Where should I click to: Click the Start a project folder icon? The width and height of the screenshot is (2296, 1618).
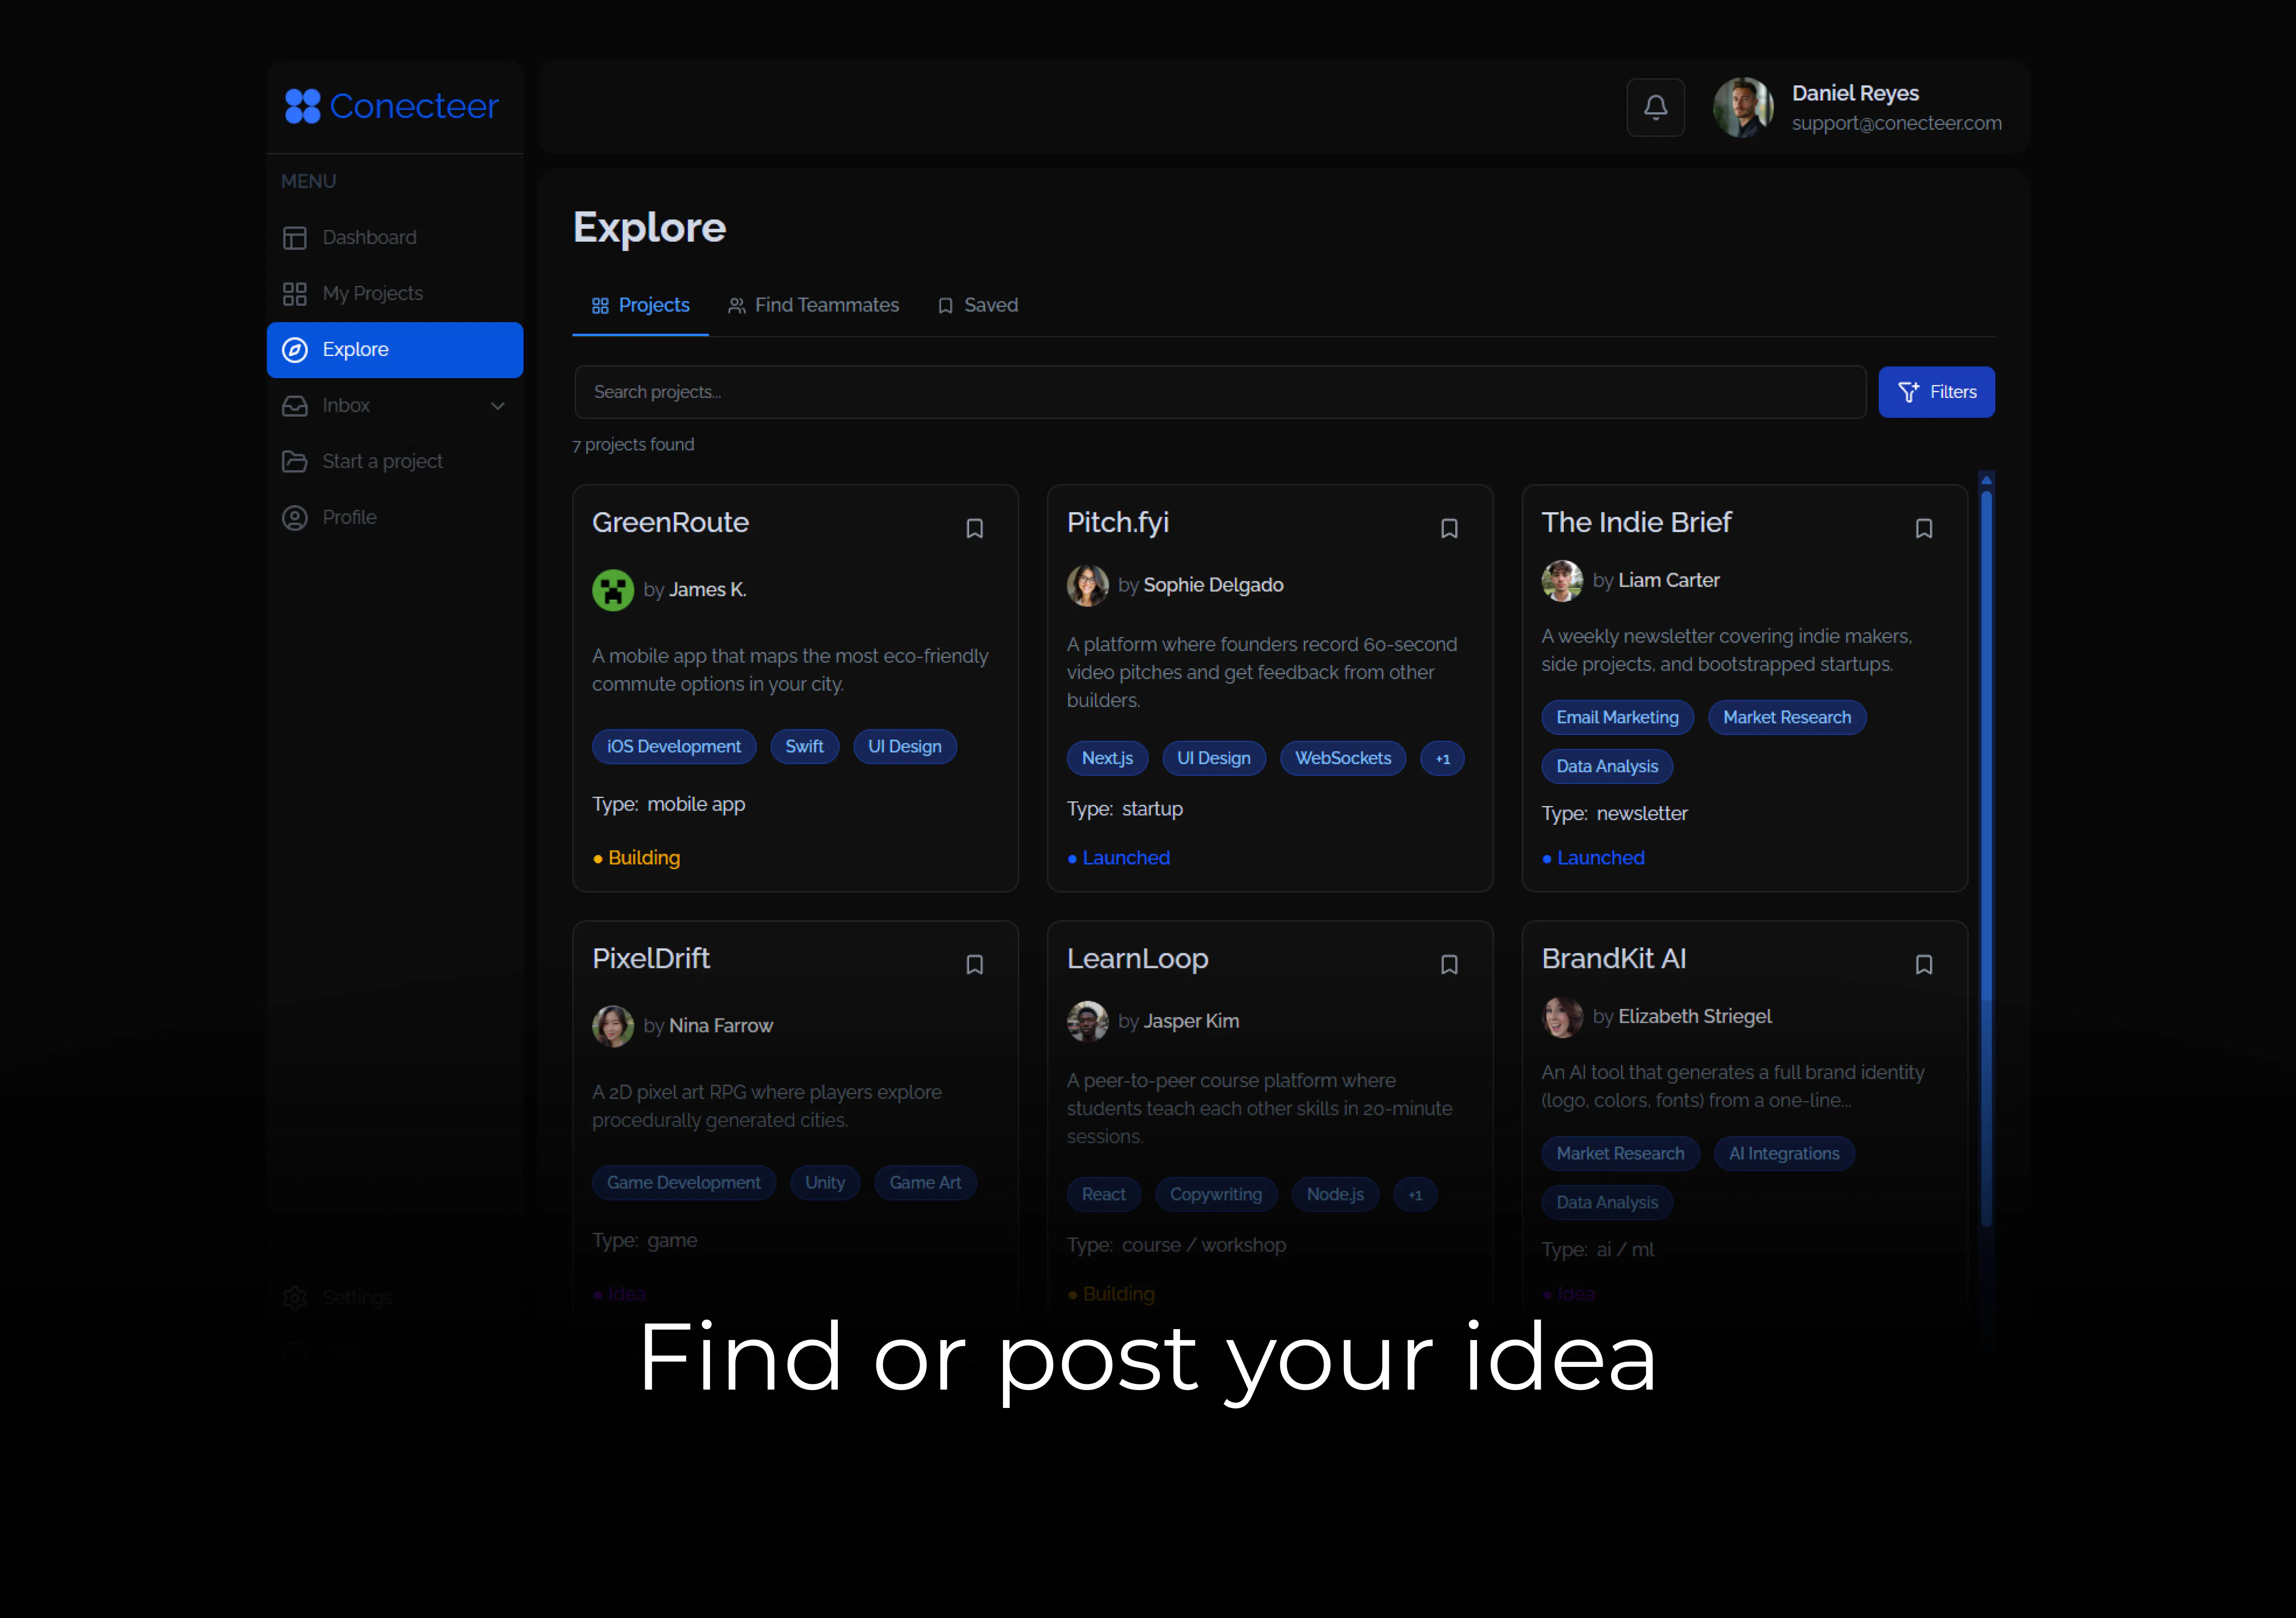(294, 462)
